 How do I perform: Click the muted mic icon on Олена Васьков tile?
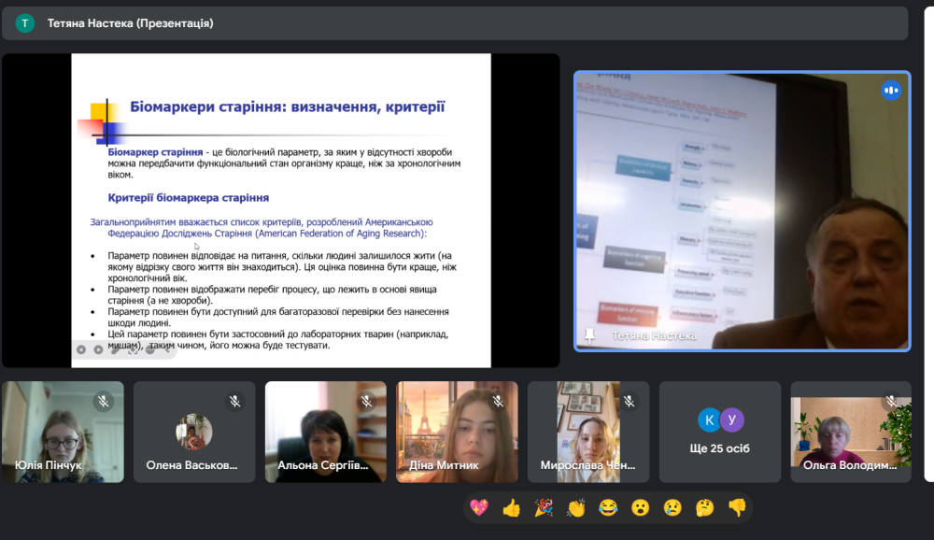235,402
